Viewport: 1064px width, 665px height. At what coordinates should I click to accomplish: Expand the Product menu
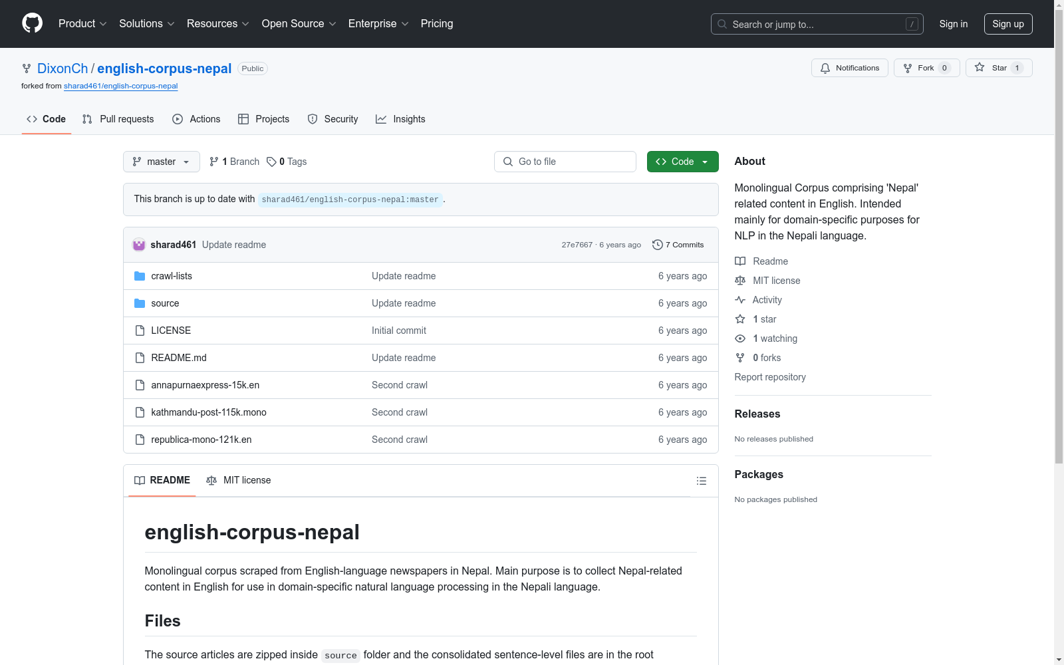pyautogui.click(x=82, y=24)
